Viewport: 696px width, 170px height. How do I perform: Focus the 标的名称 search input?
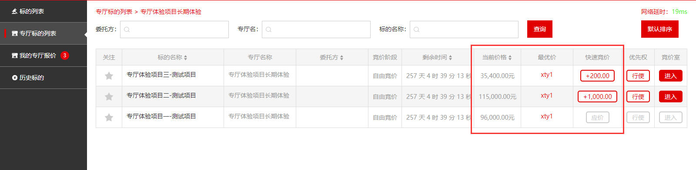464,29
